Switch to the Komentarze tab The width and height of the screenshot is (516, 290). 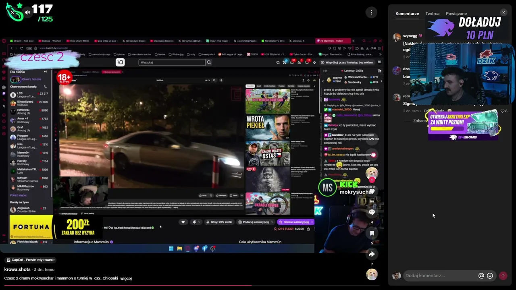click(407, 14)
